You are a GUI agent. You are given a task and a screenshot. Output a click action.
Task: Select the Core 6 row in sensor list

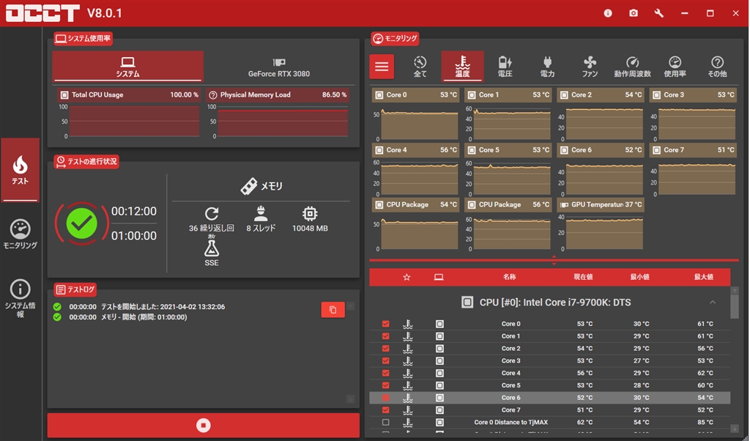(x=549, y=398)
